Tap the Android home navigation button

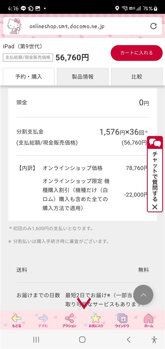coord(82,339)
